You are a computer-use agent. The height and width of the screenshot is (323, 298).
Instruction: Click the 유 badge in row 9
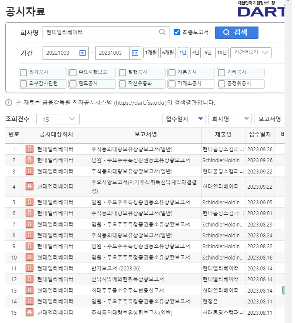click(x=30, y=246)
